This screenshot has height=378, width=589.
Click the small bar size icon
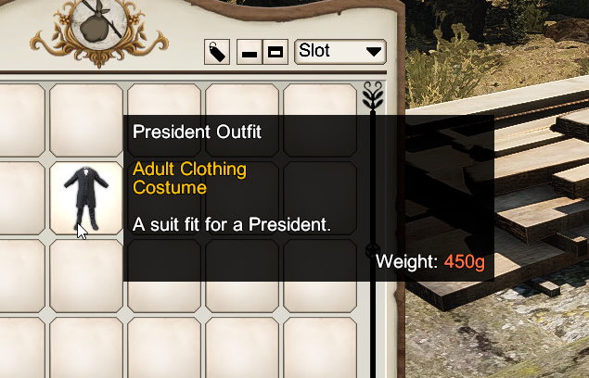pyautogui.click(x=250, y=52)
